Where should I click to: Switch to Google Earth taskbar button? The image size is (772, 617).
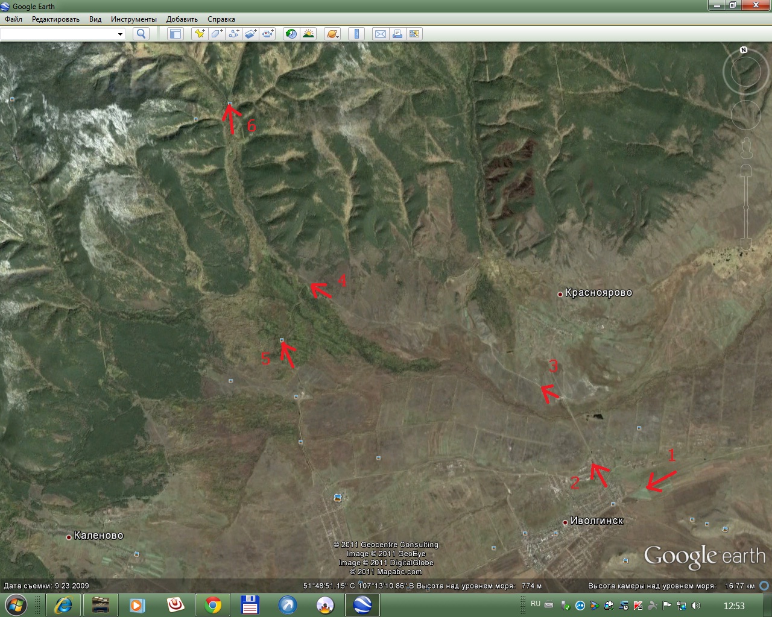tap(362, 605)
